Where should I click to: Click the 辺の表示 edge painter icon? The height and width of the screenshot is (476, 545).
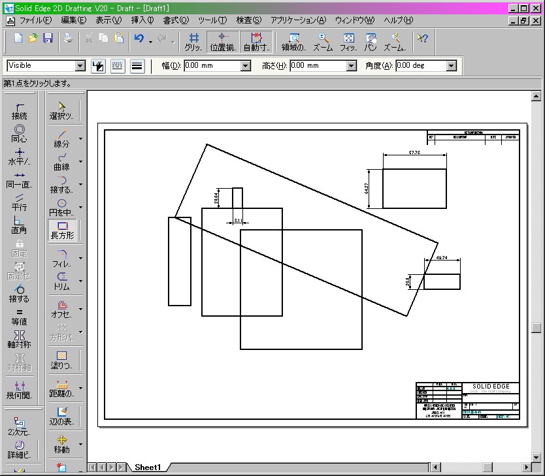click(x=61, y=417)
